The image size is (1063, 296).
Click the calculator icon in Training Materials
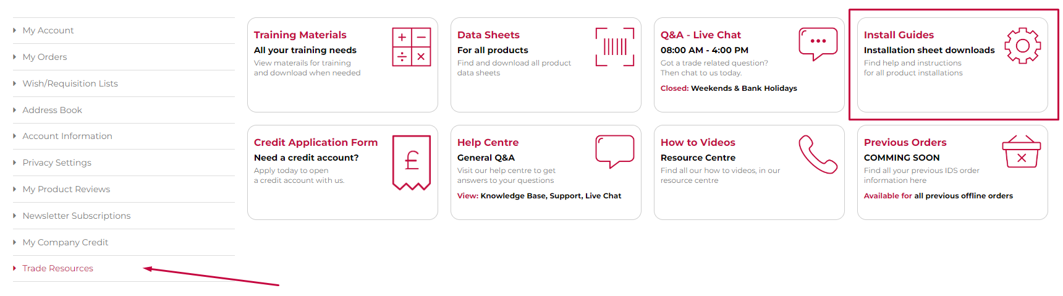(412, 47)
